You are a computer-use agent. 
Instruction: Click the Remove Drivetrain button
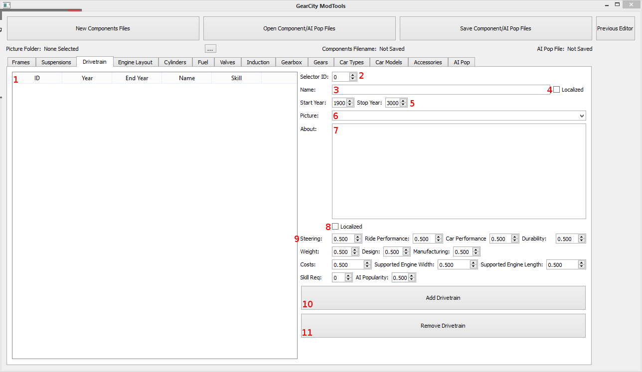coord(443,326)
